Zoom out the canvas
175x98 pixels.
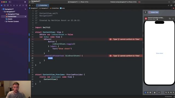(166, 93)
